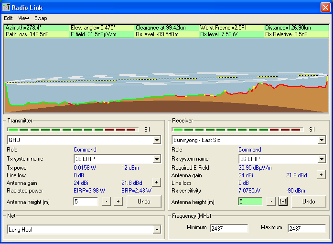Open the Edit menu
The height and width of the screenshot is (244, 333).
[8, 18]
